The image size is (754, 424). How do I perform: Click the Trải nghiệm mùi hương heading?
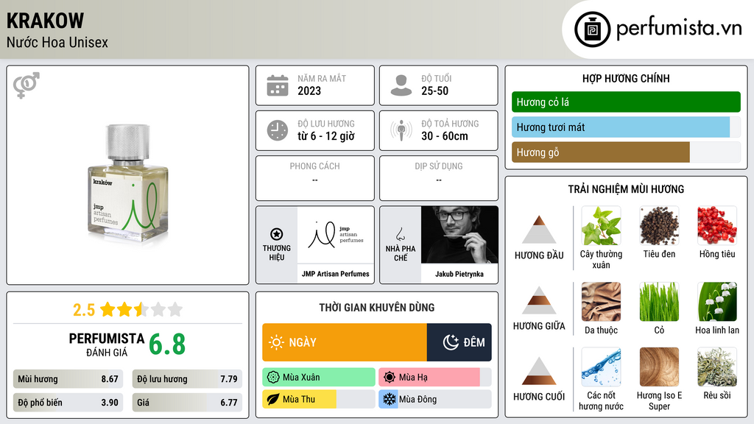click(x=626, y=189)
